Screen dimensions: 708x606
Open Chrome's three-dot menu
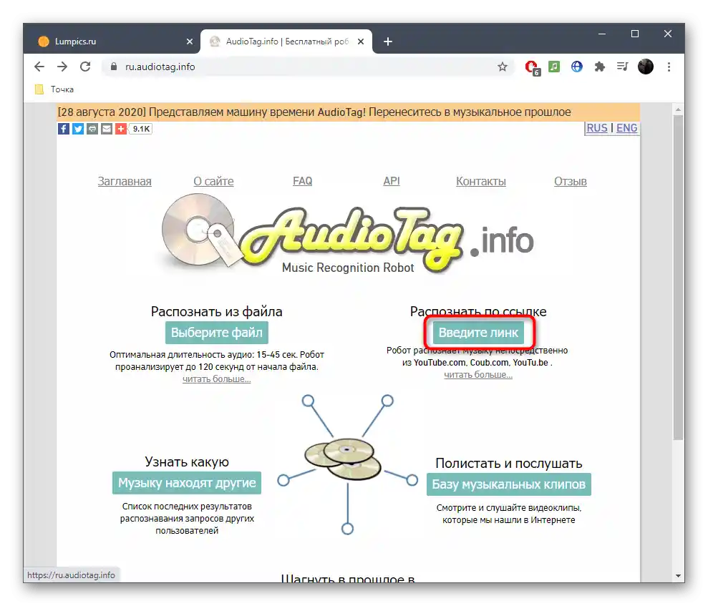[669, 67]
